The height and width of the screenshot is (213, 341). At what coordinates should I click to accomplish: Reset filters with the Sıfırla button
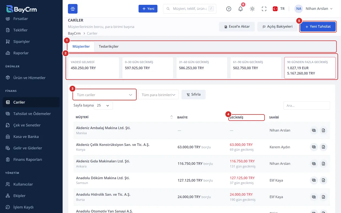click(x=193, y=95)
